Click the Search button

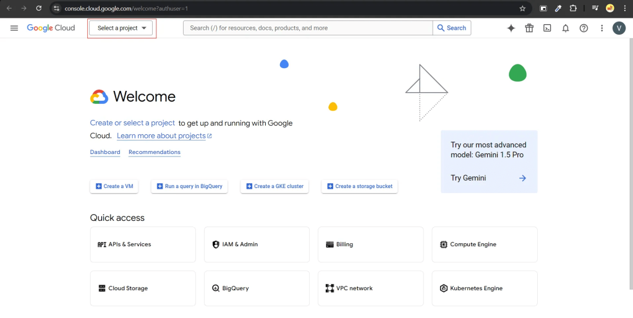[x=452, y=28]
